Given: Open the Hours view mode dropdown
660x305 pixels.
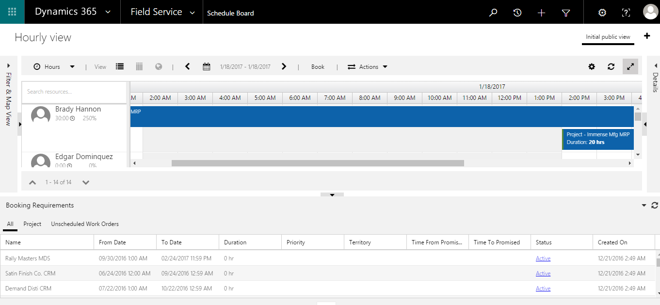Looking at the screenshot, I should point(54,67).
